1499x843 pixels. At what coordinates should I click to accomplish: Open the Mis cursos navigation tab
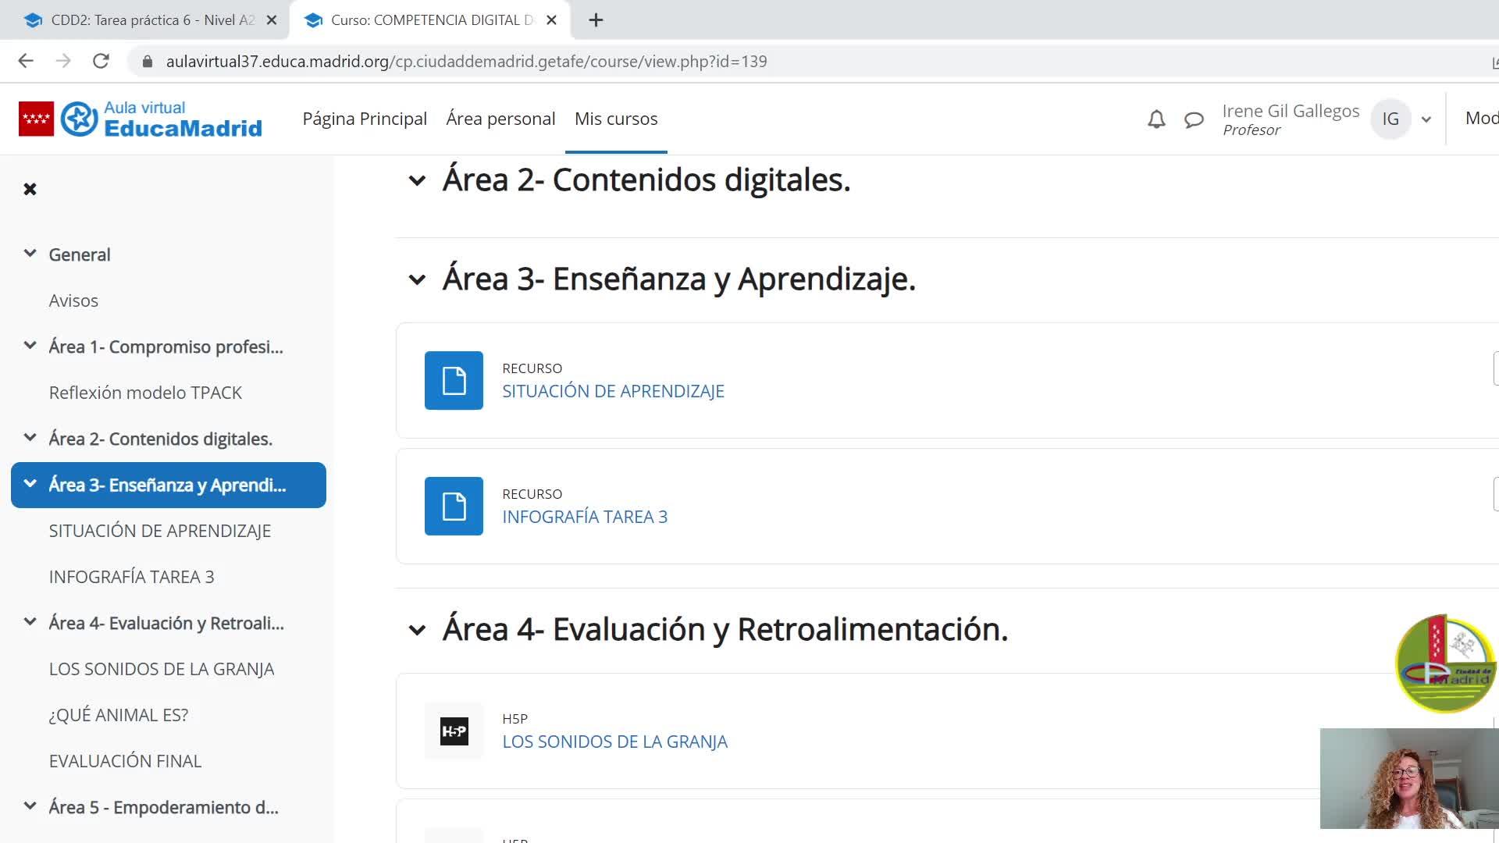click(x=616, y=119)
